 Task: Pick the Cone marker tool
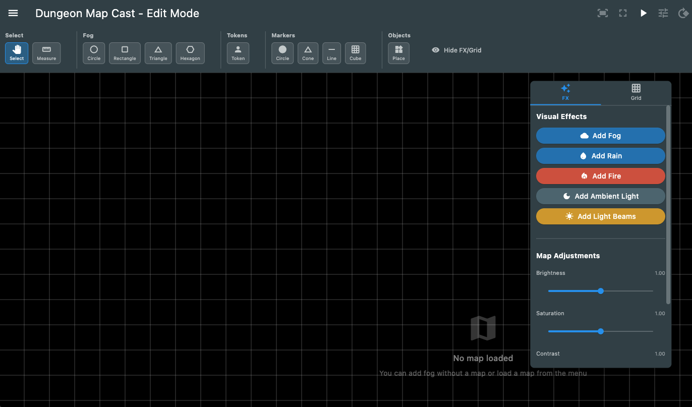pos(308,53)
